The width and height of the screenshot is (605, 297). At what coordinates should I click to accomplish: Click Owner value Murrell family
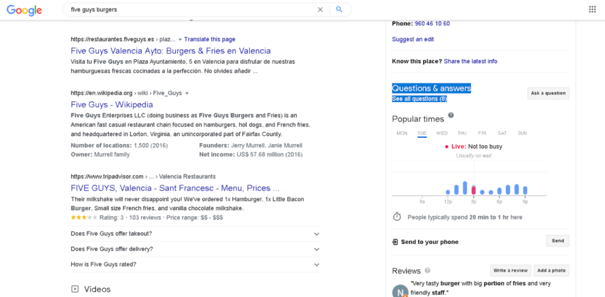click(x=111, y=154)
